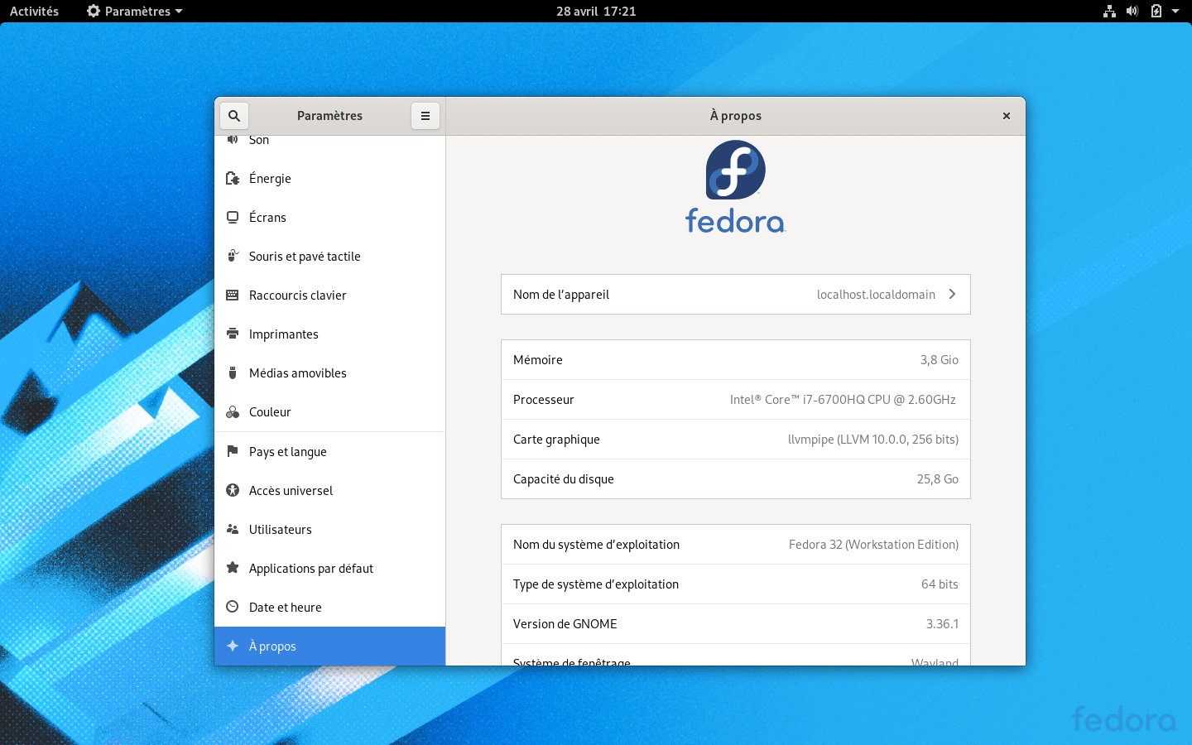
Task: Edit the Nom de l'appareil row
Action: [736, 295]
